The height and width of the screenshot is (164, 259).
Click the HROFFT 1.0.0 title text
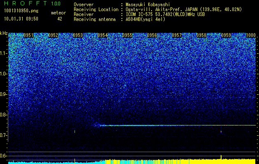click(33, 3)
